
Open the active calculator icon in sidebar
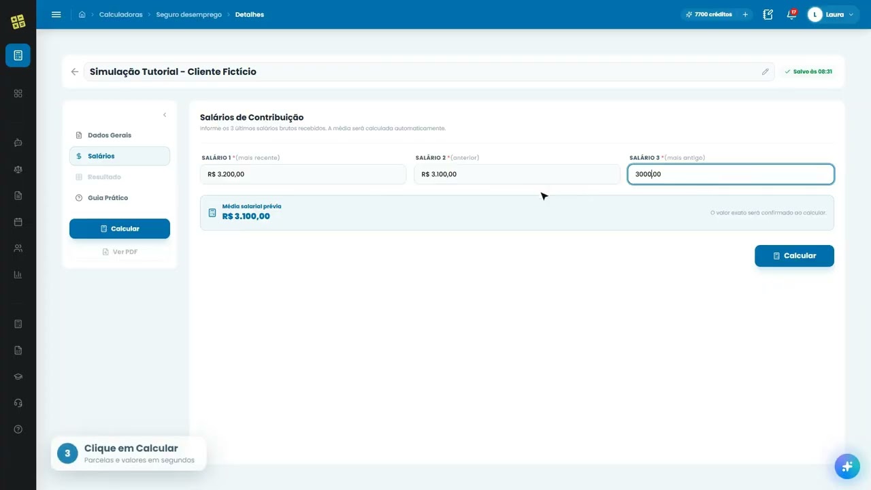[18, 55]
